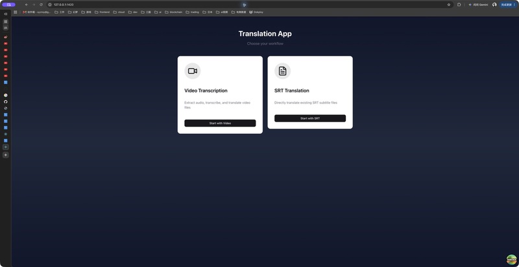Collapse the vertical tabs sidebar toggle

6,14
